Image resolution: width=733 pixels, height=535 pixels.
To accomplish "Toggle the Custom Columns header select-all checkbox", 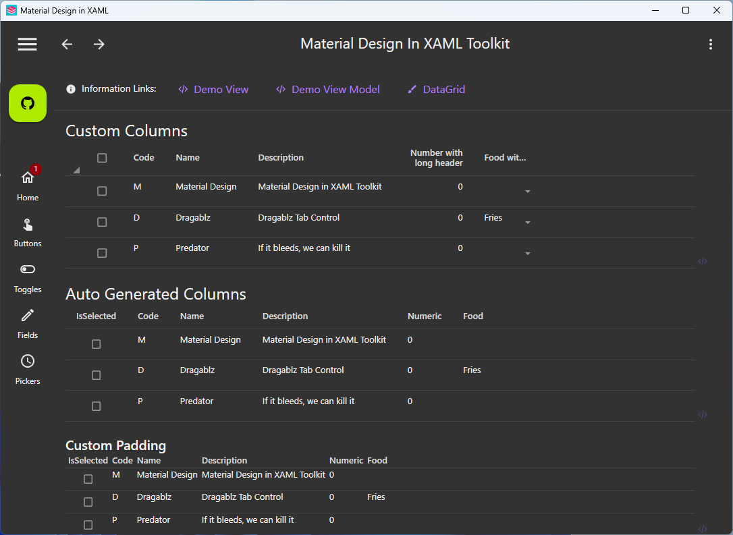I will coord(102,158).
